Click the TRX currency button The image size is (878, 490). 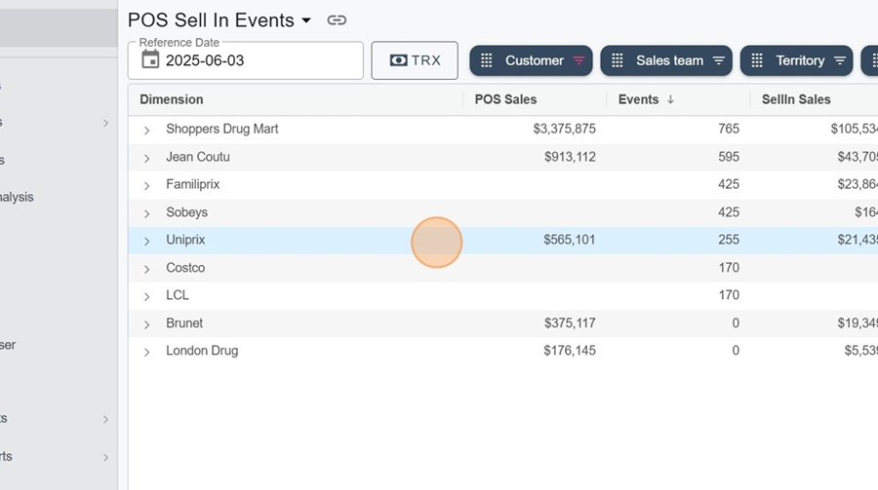pyautogui.click(x=415, y=60)
